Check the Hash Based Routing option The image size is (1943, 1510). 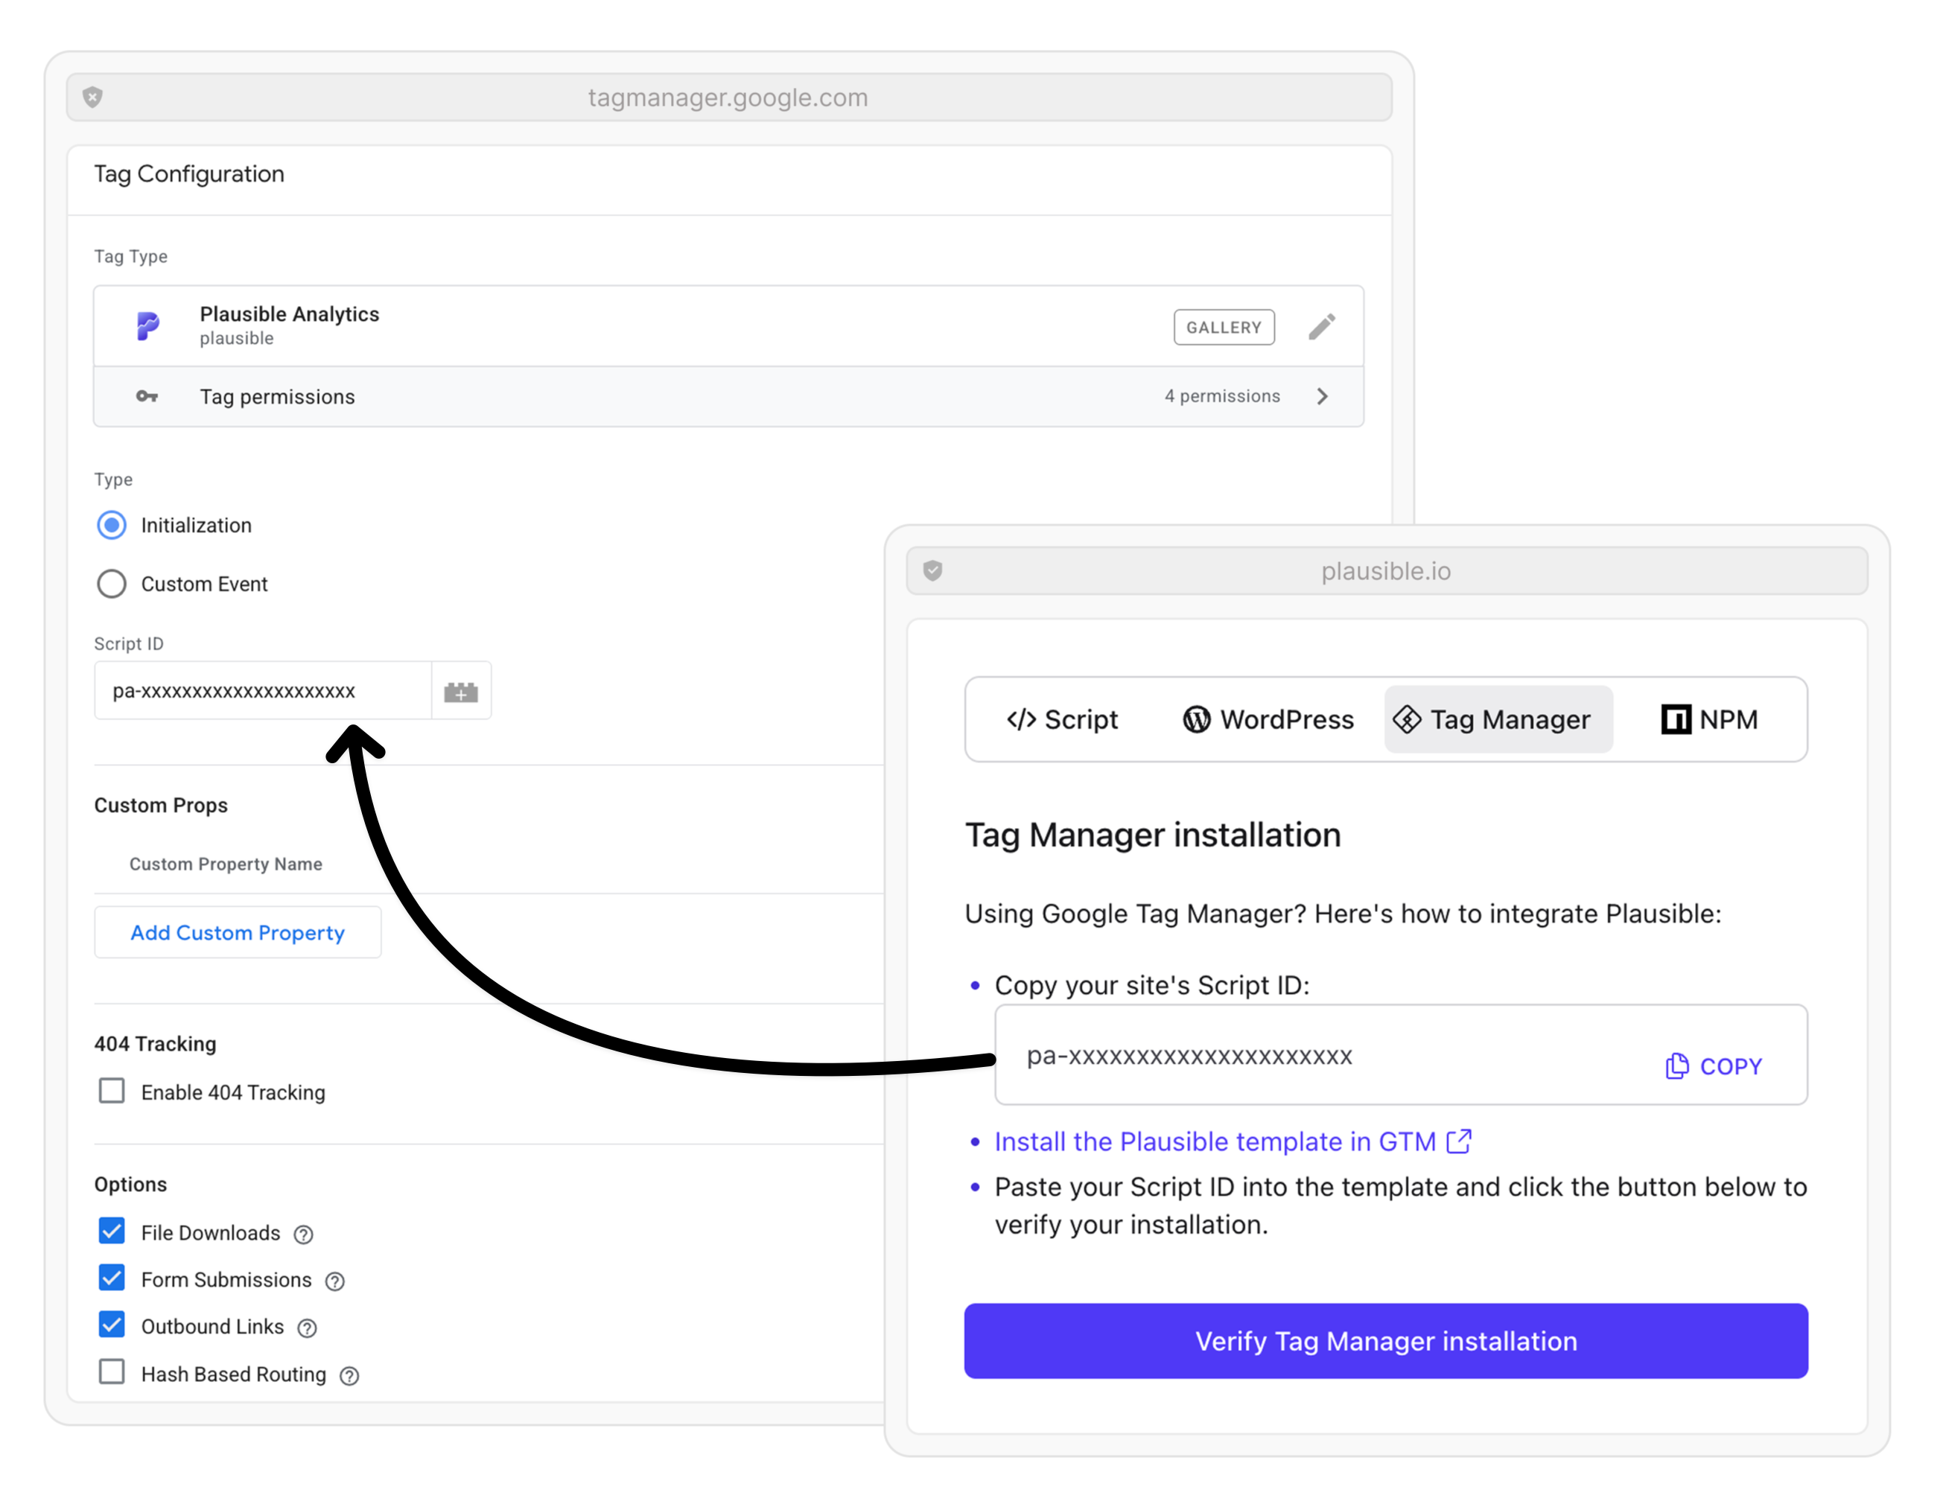112,1372
